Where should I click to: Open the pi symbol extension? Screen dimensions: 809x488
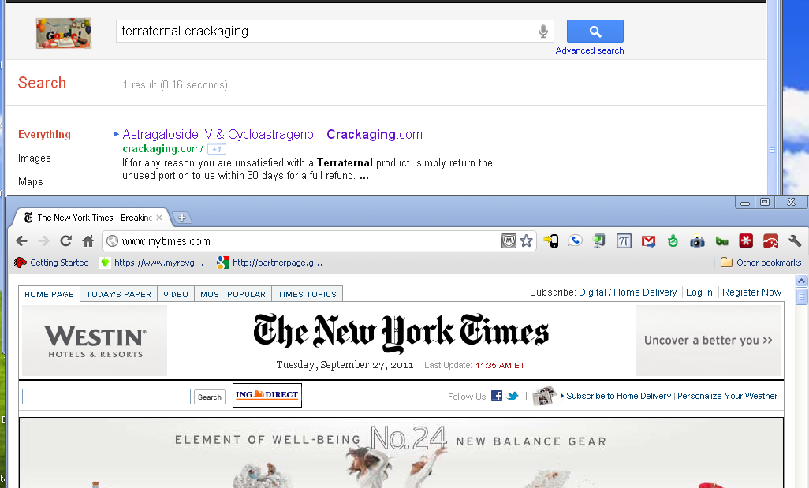coord(624,241)
